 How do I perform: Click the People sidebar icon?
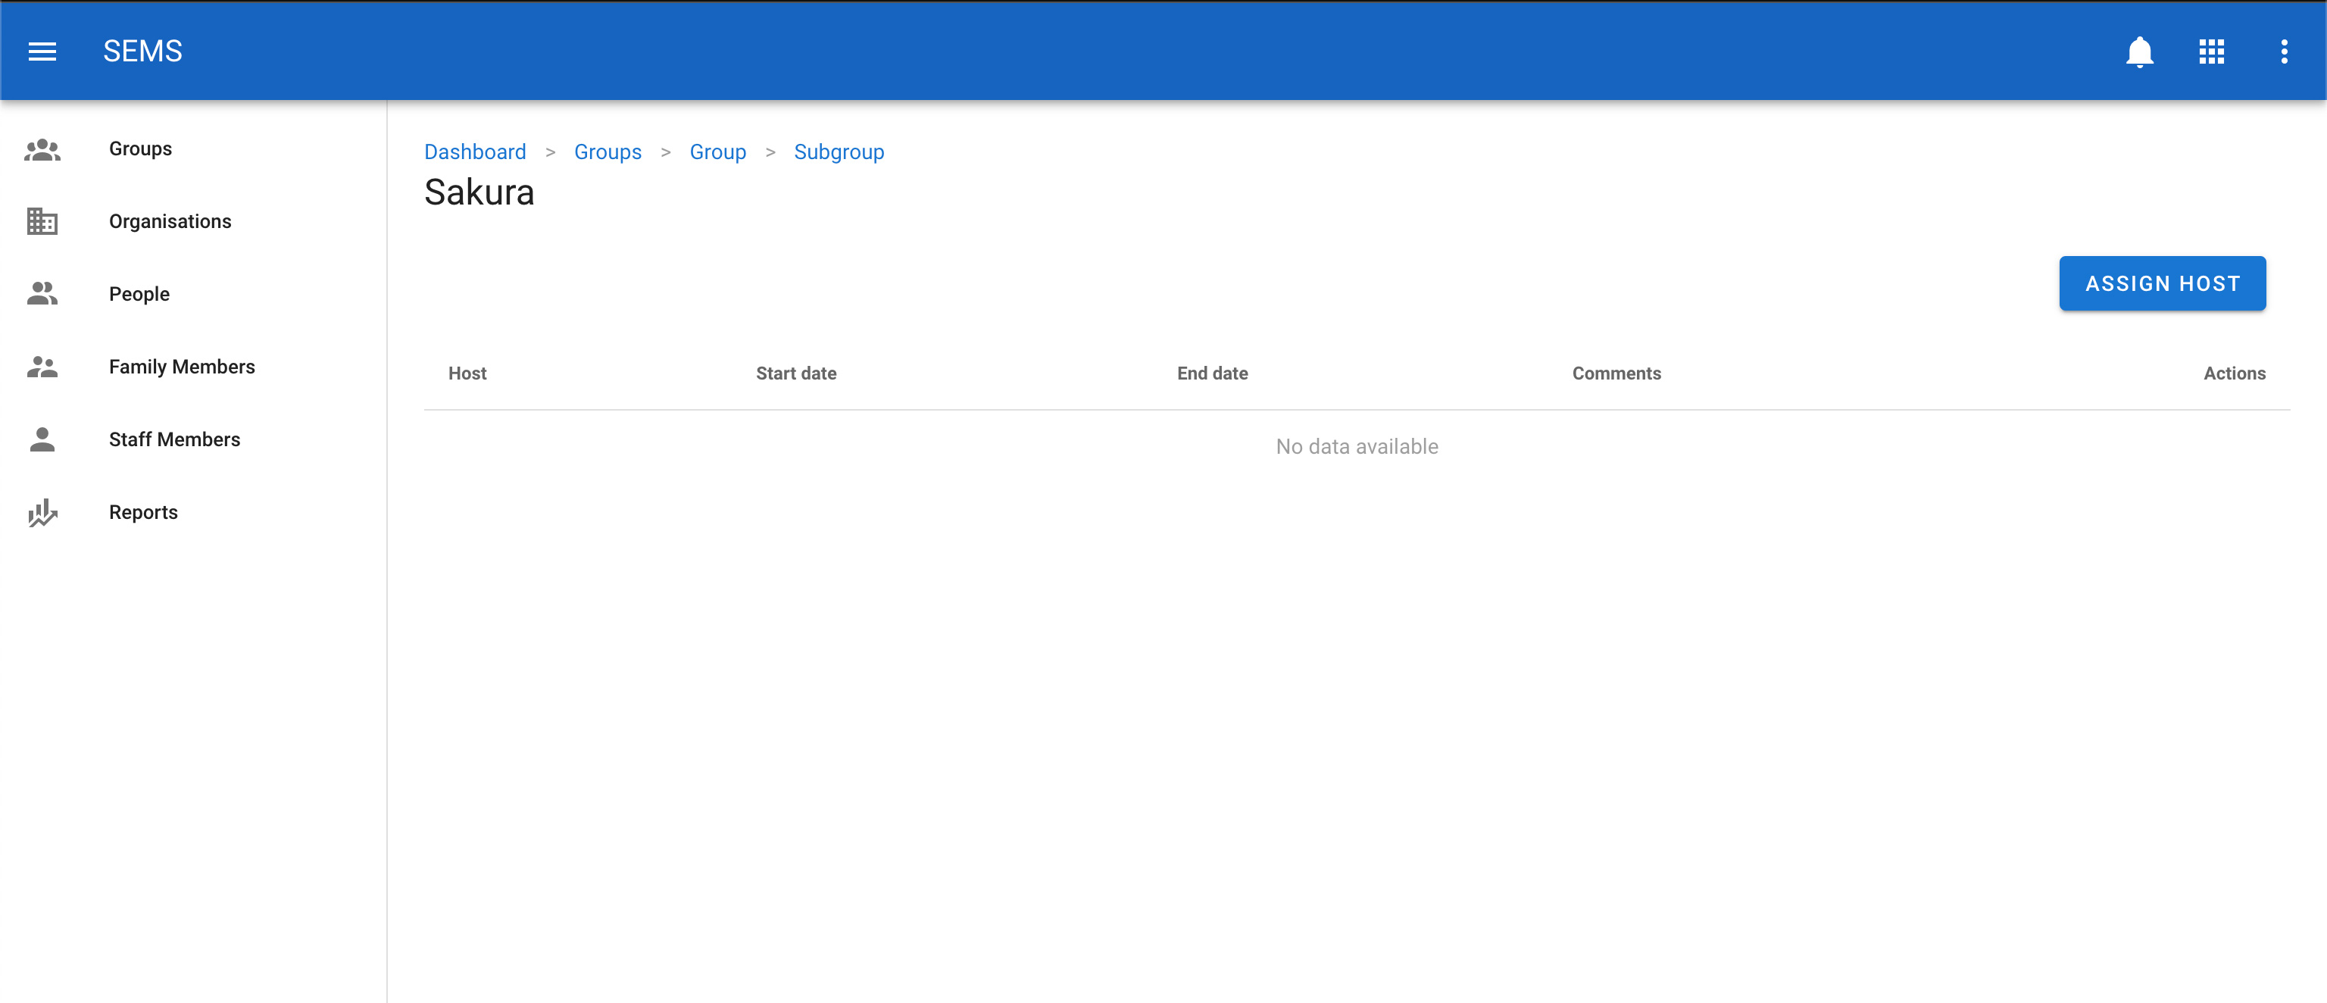click(42, 294)
